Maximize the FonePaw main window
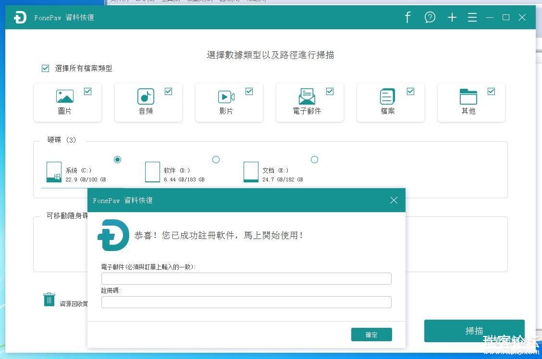This screenshot has height=359, width=542. tap(506, 17)
